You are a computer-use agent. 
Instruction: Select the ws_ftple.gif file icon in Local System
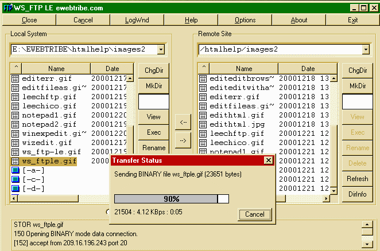point(15,162)
